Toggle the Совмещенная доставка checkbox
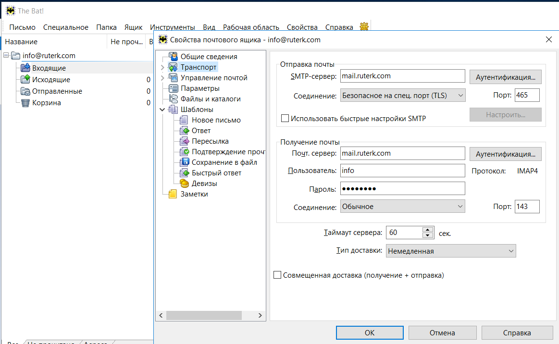The height and width of the screenshot is (344, 559). point(277,275)
